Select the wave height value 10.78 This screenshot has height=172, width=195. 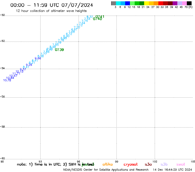[7, 80]
